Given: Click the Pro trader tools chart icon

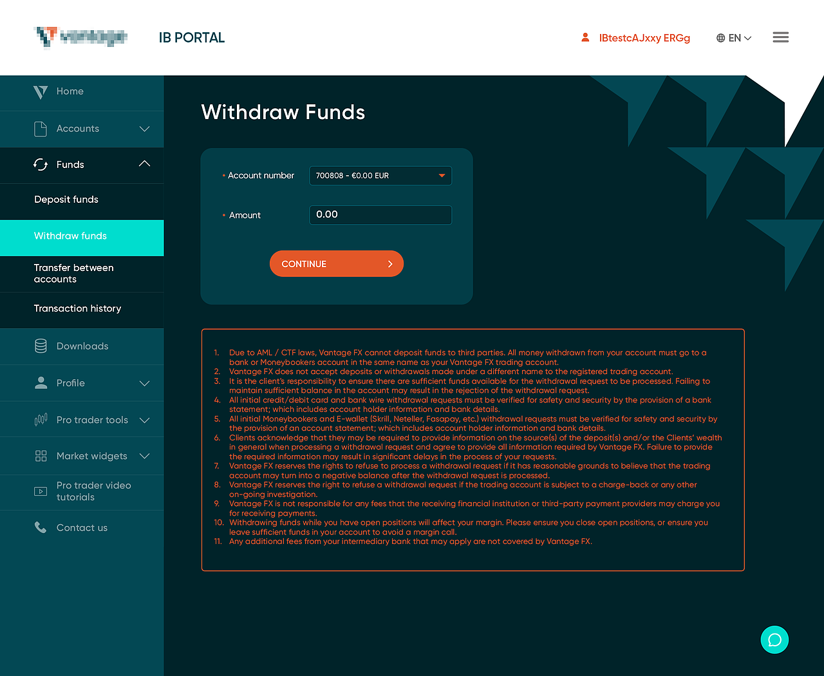Looking at the screenshot, I should (x=41, y=420).
